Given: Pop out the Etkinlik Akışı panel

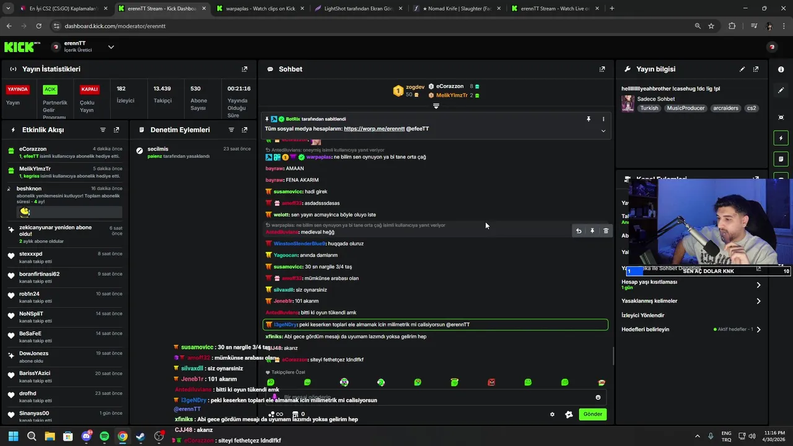Looking at the screenshot, I should pyautogui.click(x=116, y=130).
